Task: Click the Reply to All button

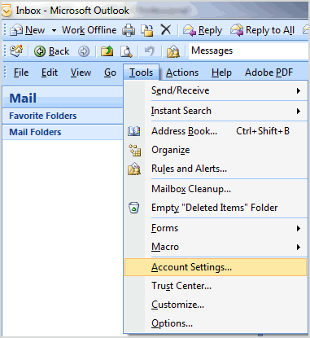Action: tap(262, 30)
